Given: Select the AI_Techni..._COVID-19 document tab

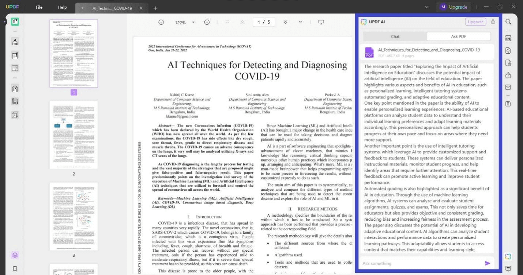Looking at the screenshot, I should click(x=112, y=8).
